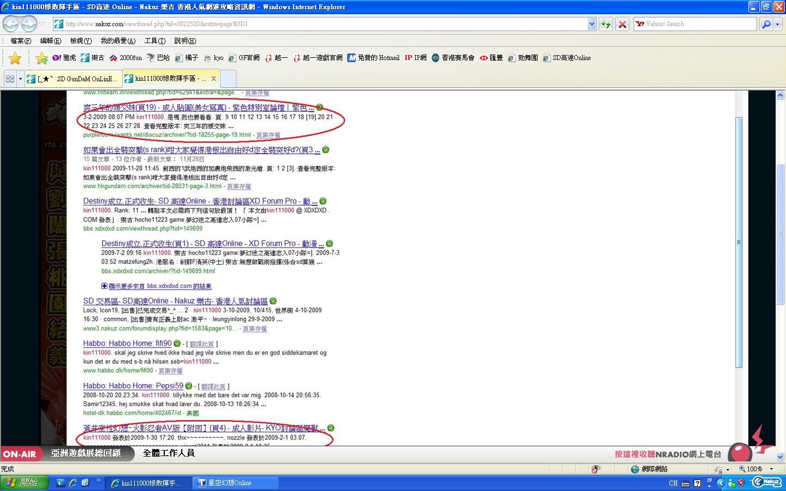
Task: Open the 香港賽馬會 favorites bar link
Action: [x=453, y=58]
